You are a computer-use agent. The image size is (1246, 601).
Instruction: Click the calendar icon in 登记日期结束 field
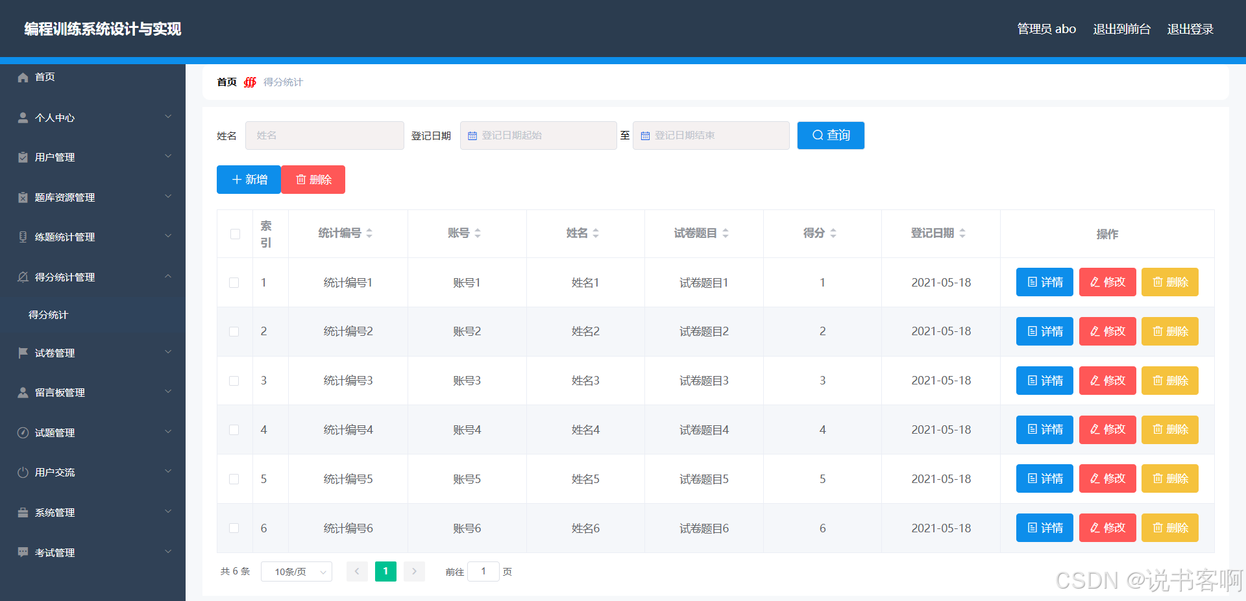point(645,136)
